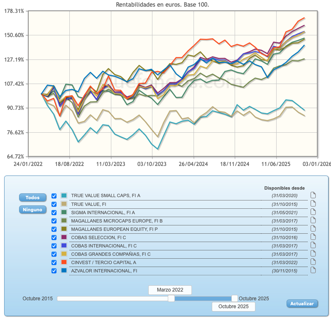331x319 pixels.
Task: Open document icon for CINVEST / TERCIO CAPITAL
Action: [314, 262]
